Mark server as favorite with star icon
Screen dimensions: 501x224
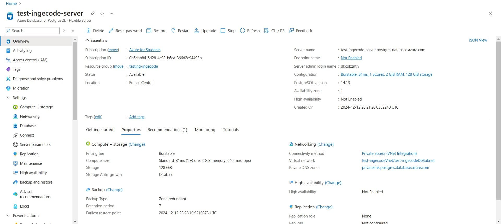[x=102, y=14]
